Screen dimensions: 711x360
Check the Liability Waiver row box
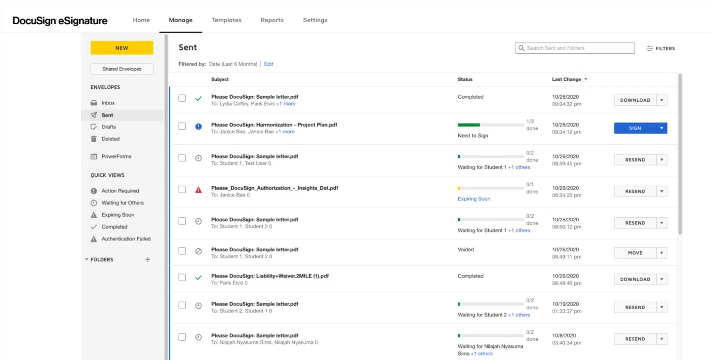[x=182, y=278]
